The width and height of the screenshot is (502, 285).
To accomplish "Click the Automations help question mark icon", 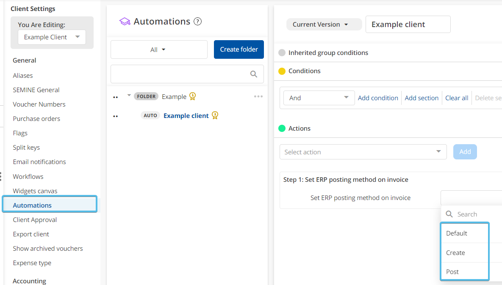I will coord(197,22).
